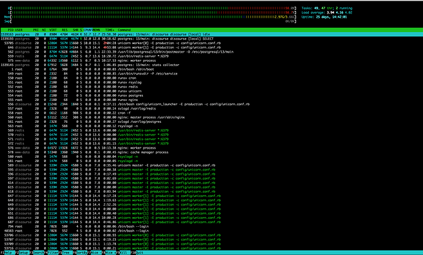Click F9 Kill in the bottom bar
423x255 pixels.
(124, 253)
